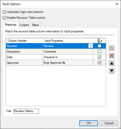This screenshot has height=129, width=121.
Task: Select the Checked In property cell
Action: (x=68, y=57)
